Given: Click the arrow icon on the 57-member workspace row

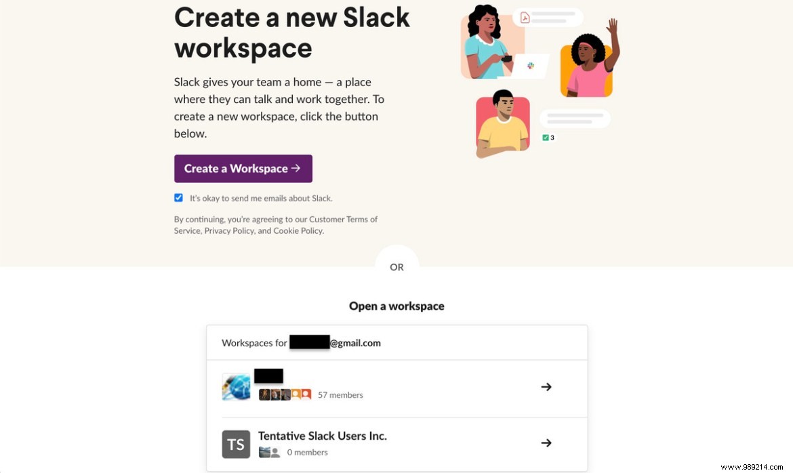Looking at the screenshot, I should [546, 386].
